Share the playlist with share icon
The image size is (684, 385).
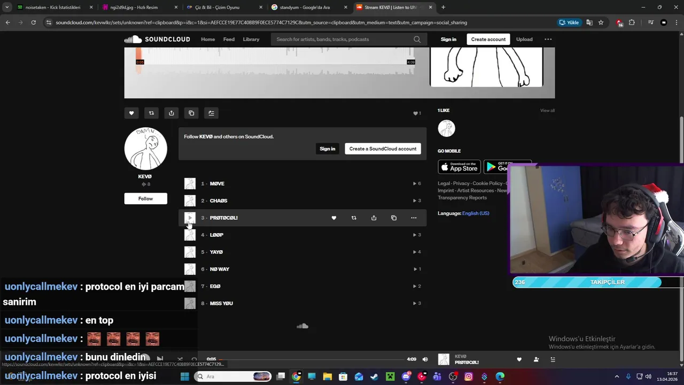pyautogui.click(x=171, y=113)
